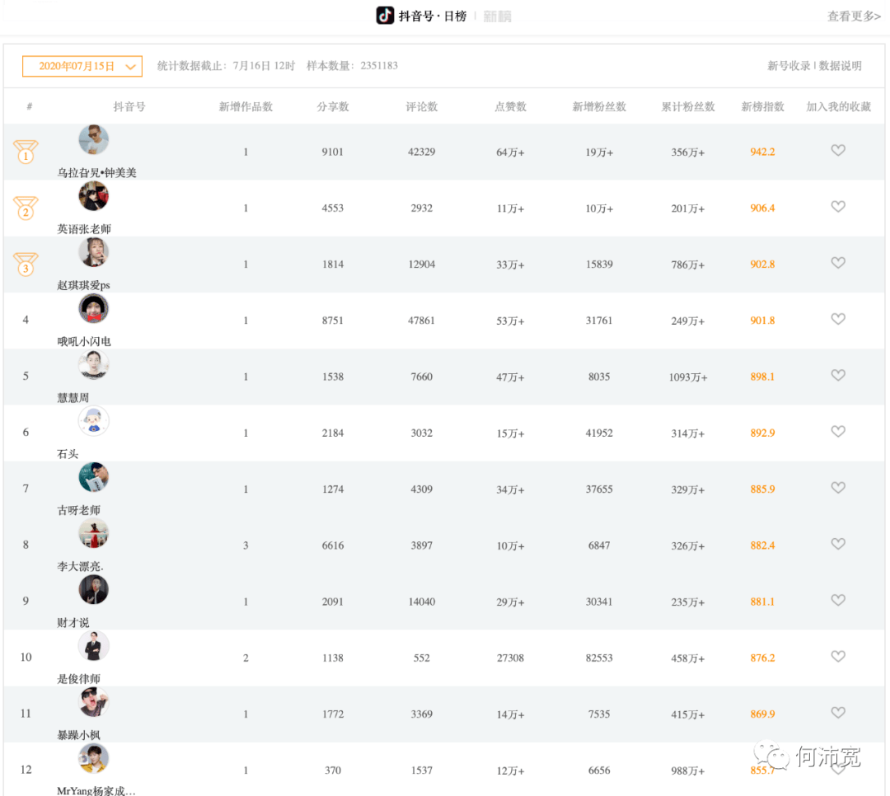Open 查看更多 to see more rankings
890x796 pixels.
pyautogui.click(x=854, y=16)
